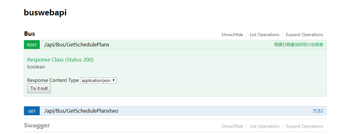The image size is (339, 134).
Task: Click the 根据日期查询排班计划信息 description link
Action: (x=298, y=45)
